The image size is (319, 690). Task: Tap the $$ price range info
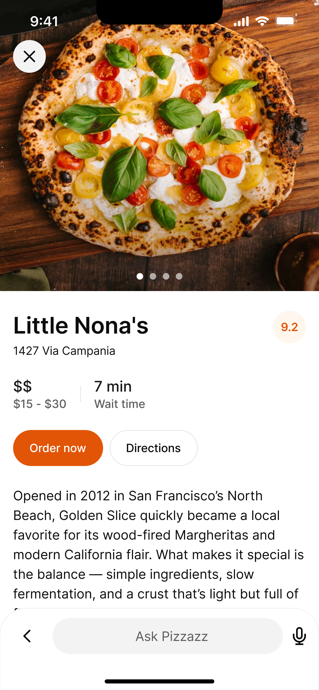[40, 394]
